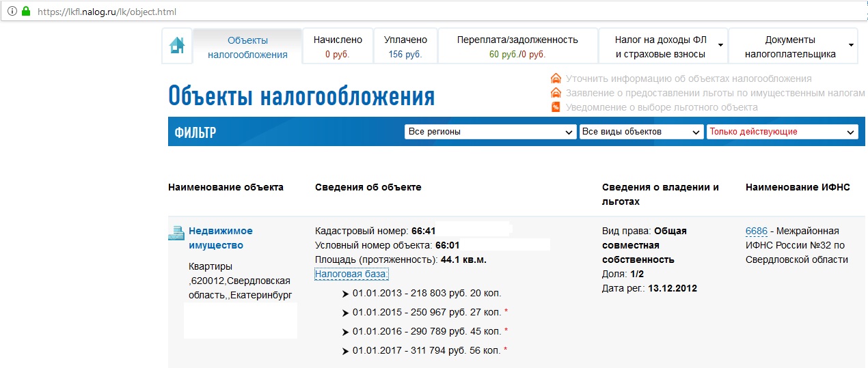Viewport: 868px width, 368px height.
Task: Select 01.01.2017 - 311 794 руб. entry
Action: tap(426, 351)
